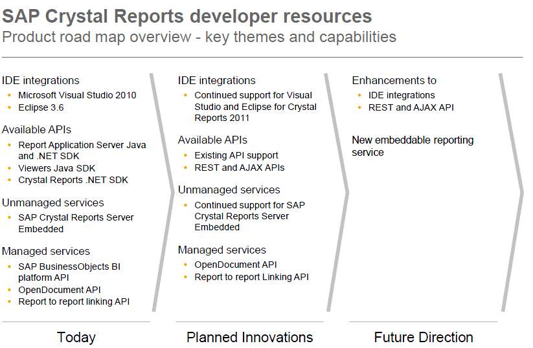Click the Enhancements to heading
533x348 pixels.
tap(394, 81)
